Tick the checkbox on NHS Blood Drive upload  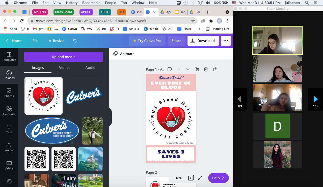pos(29,81)
